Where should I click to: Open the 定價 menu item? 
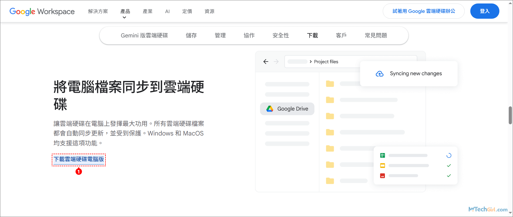point(187,11)
